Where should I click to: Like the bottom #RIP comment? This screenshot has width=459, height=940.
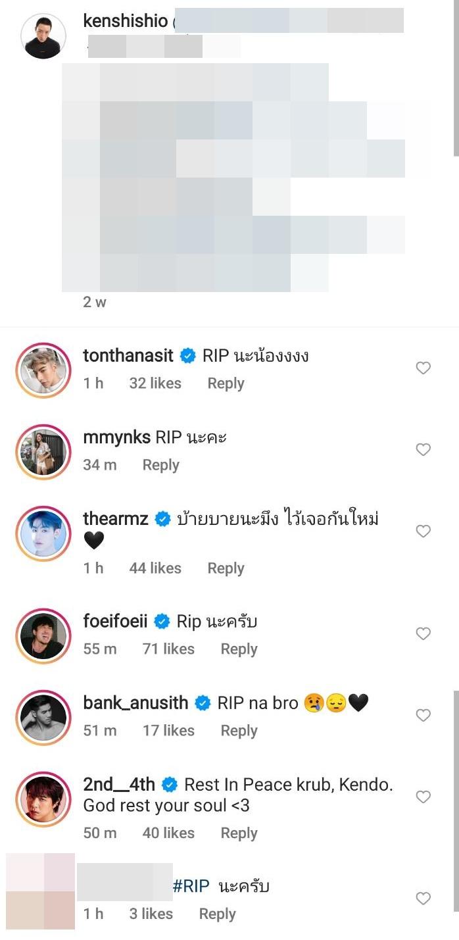[x=423, y=899]
